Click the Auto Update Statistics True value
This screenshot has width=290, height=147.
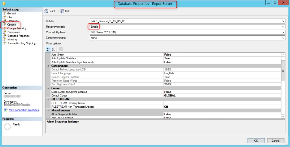[222, 58]
